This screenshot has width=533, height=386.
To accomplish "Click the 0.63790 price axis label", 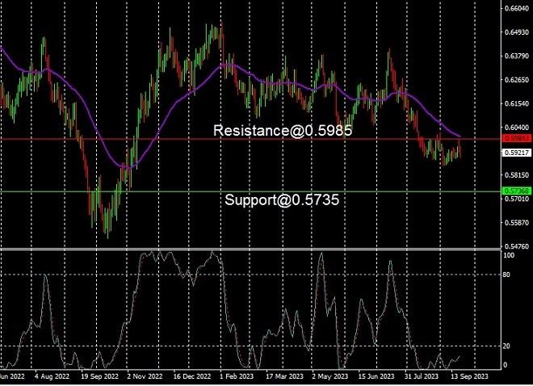I will coord(517,56).
